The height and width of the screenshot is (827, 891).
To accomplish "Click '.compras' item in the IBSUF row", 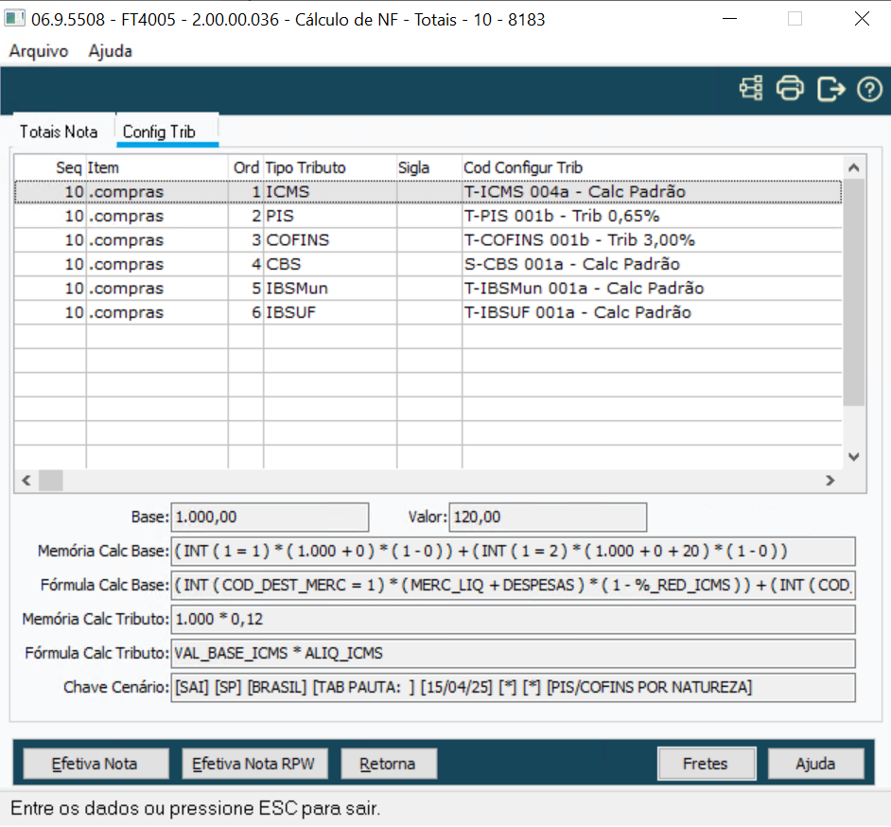I will click(x=157, y=312).
